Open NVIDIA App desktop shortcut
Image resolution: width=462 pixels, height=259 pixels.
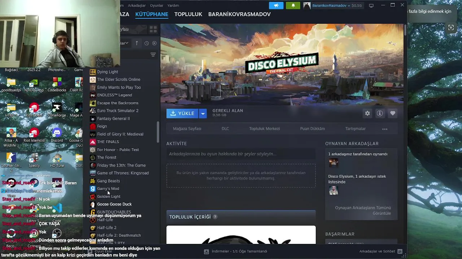point(34,85)
